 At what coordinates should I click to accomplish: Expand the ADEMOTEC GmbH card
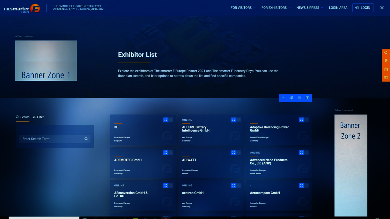(166, 153)
